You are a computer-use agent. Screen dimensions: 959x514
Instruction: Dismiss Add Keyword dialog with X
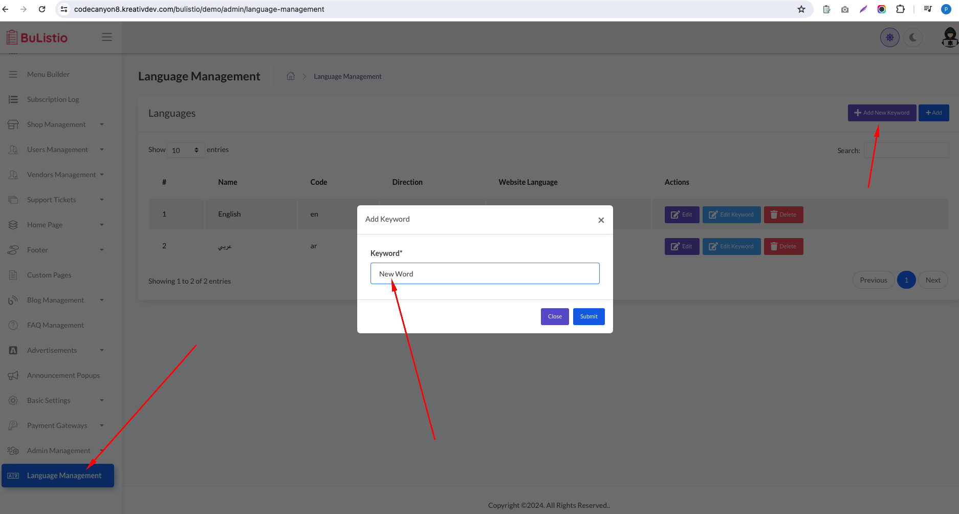pos(601,220)
